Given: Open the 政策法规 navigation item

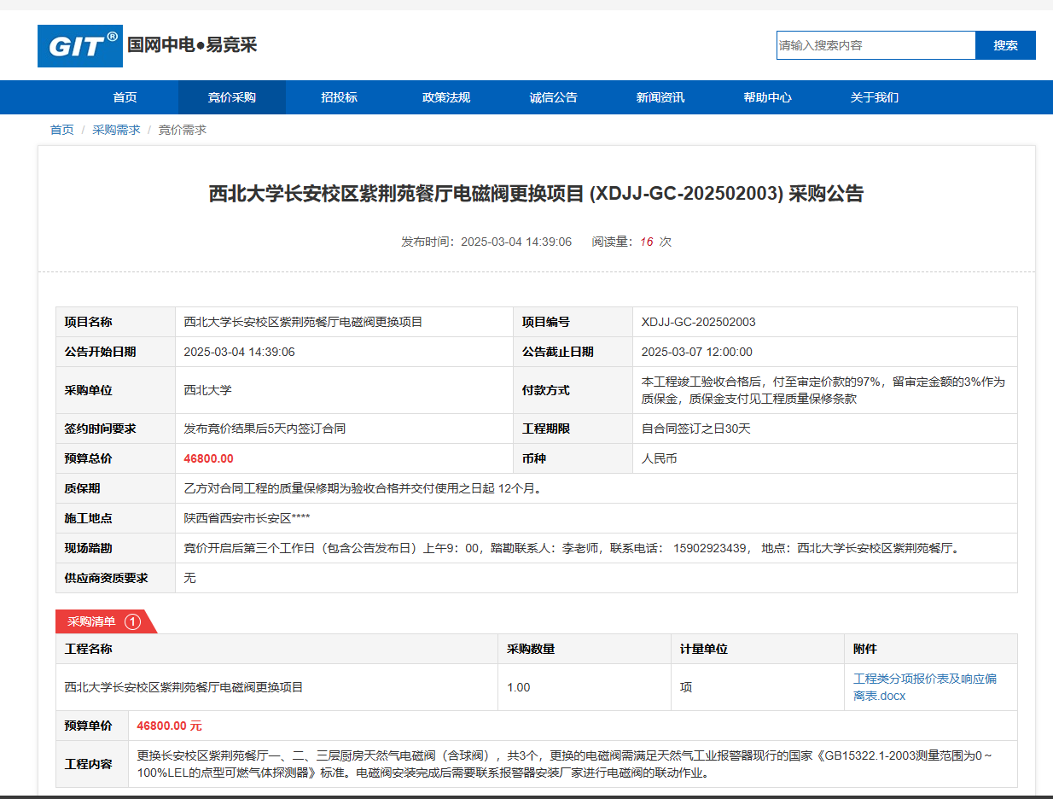Looking at the screenshot, I should point(445,97).
